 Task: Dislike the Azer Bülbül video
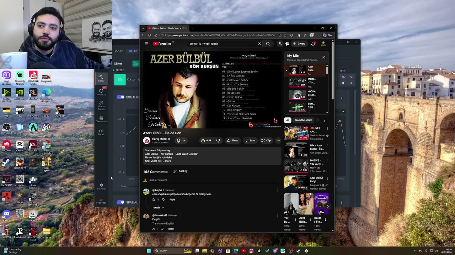(x=218, y=141)
